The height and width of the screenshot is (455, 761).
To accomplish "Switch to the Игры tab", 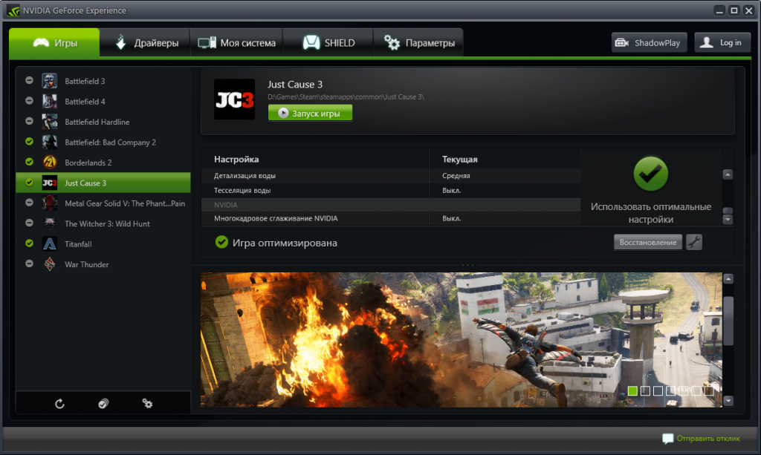I will (54, 42).
